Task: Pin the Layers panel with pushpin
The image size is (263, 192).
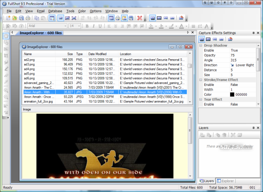Action: coord(254,128)
